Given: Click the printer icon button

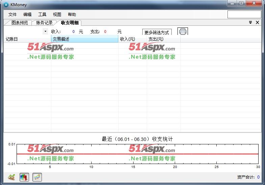Looking at the screenshot, I should [x=183, y=32].
